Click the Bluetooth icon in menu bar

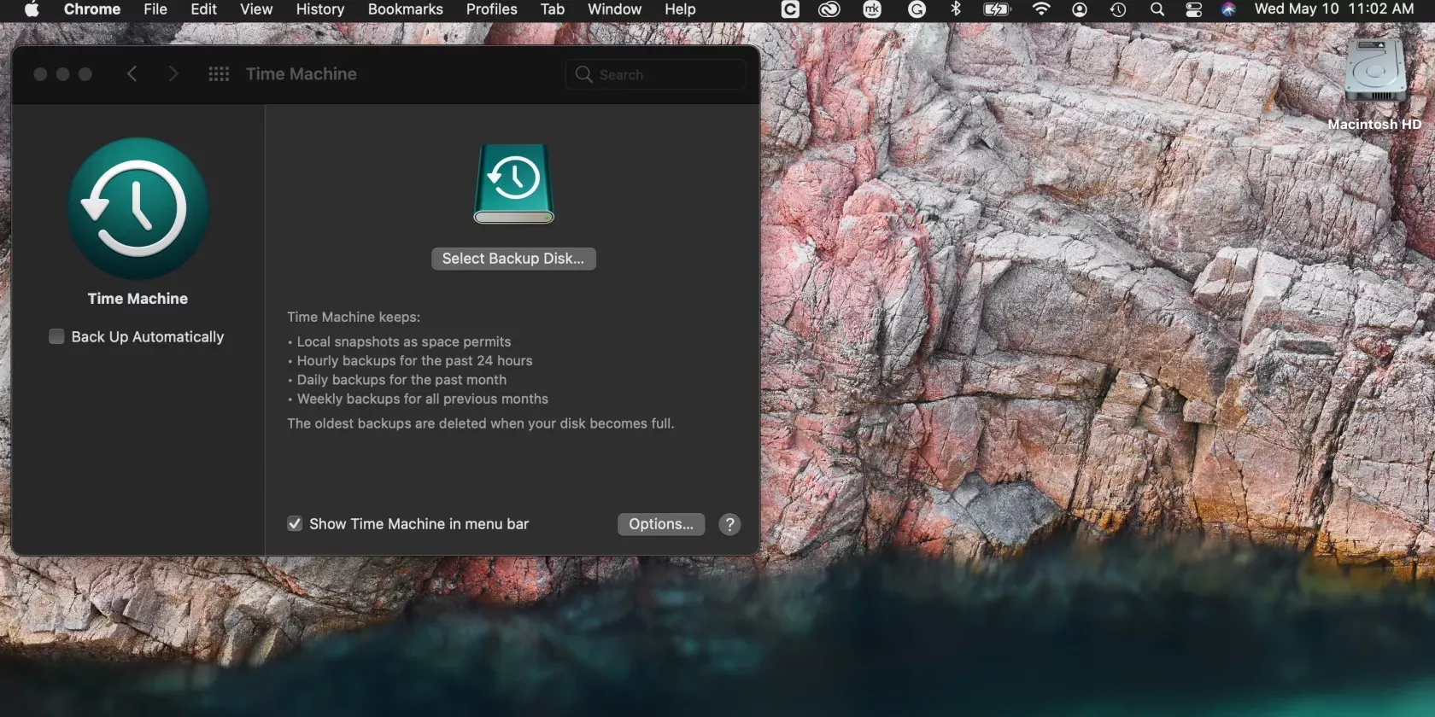pyautogui.click(x=956, y=9)
